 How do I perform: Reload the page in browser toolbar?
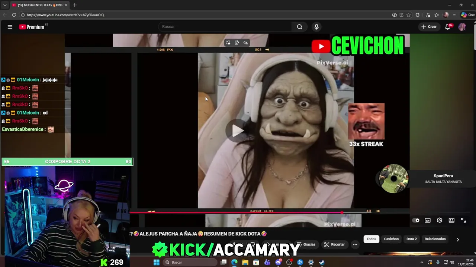click(14, 15)
